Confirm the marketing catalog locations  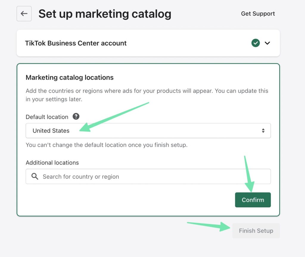coord(253,200)
